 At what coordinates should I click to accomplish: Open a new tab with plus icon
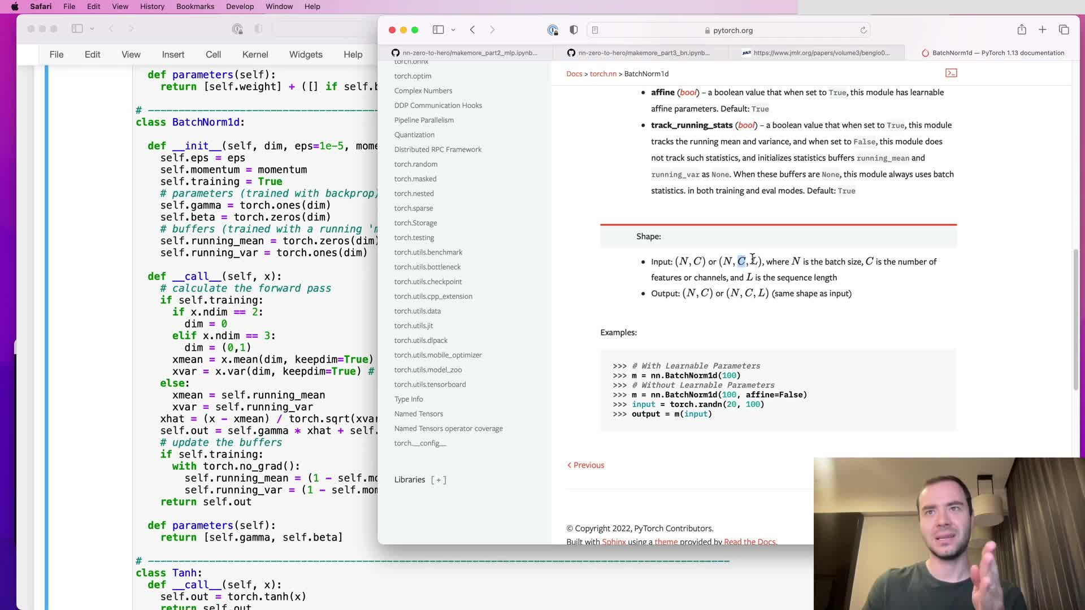(1043, 30)
